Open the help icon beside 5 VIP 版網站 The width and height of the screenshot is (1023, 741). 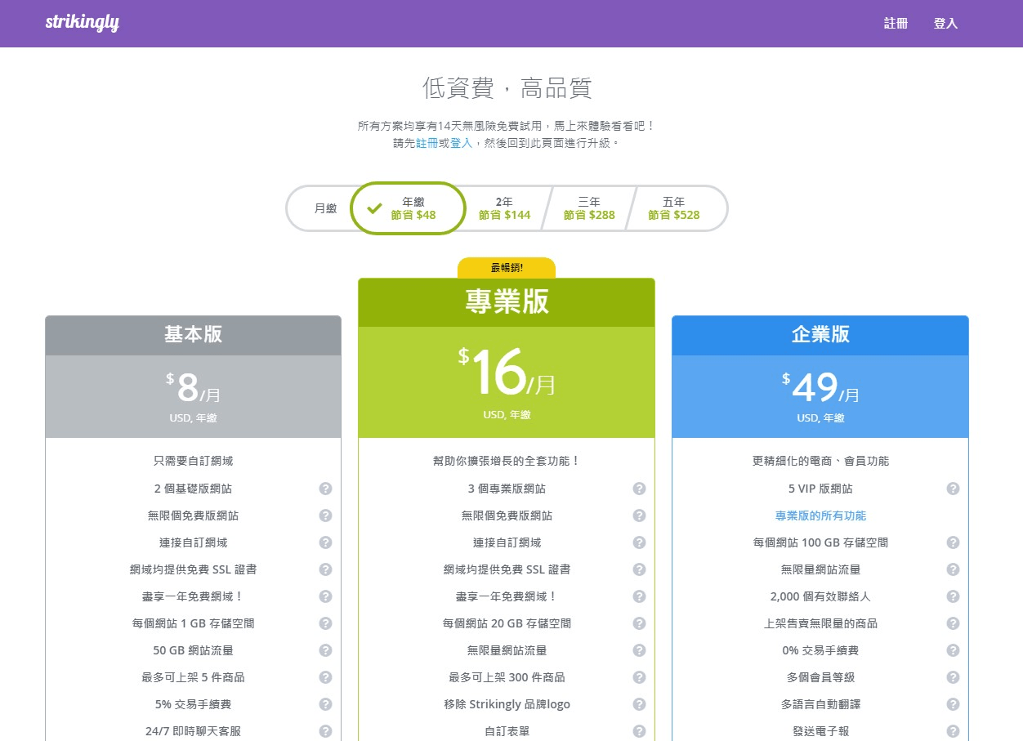click(953, 488)
